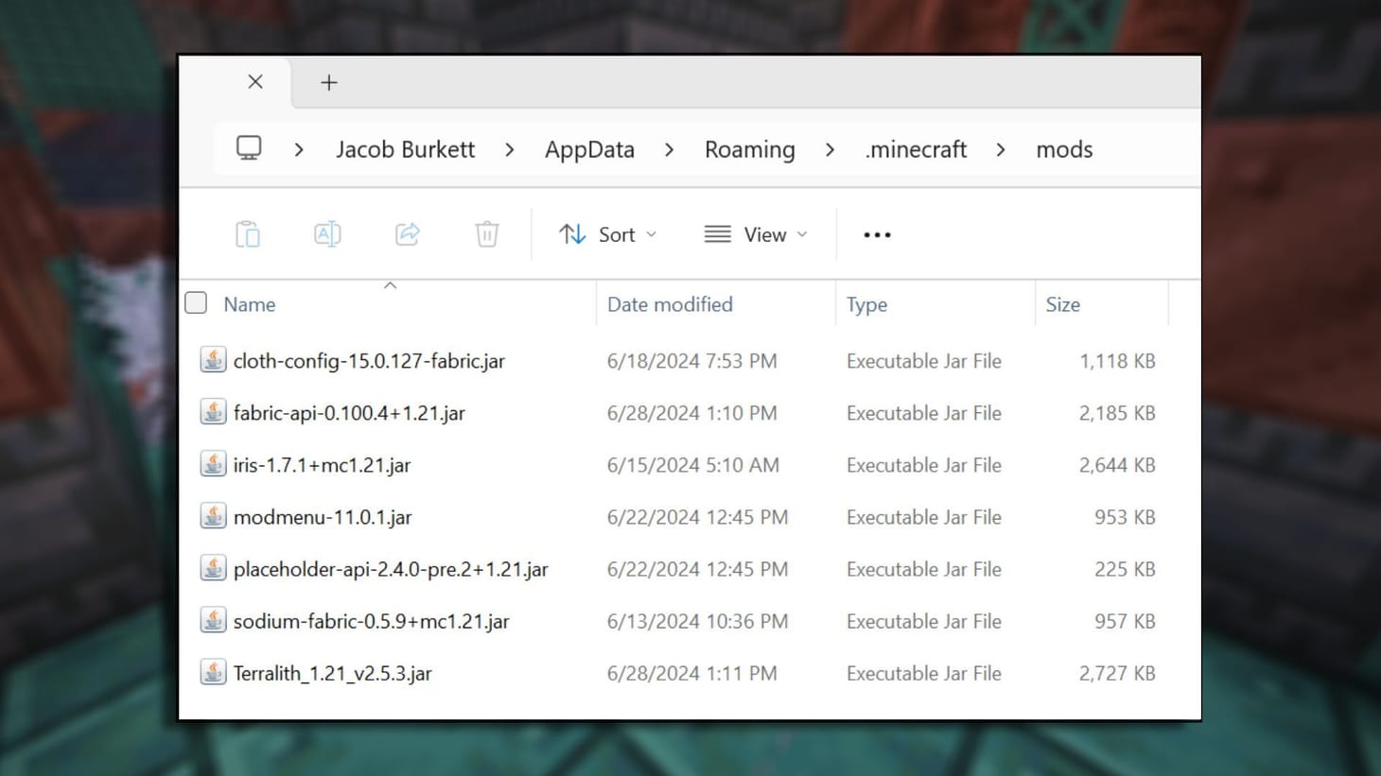Toggle the sort direction caret above Name column
The width and height of the screenshot is (1381, 776).
[x=390, y=285]
